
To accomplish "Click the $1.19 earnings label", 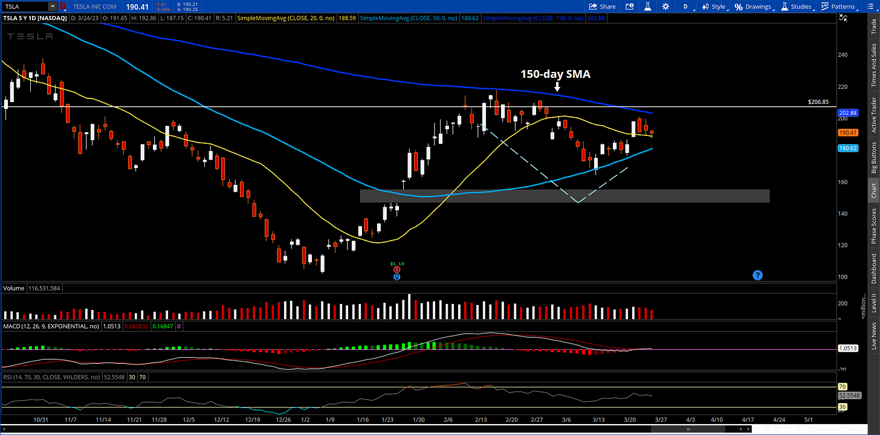I will (x=396, y=264).
